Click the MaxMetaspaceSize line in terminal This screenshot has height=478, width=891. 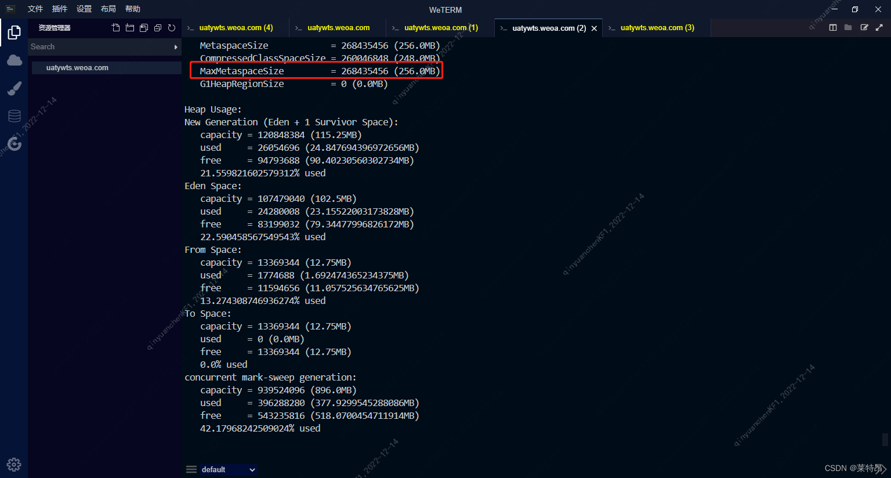pyautogui.click(x=320, y=71)
